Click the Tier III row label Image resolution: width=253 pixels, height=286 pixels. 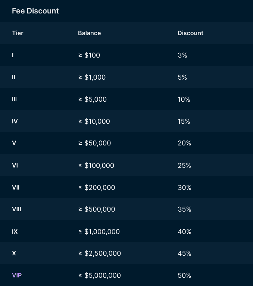point(15,99)
